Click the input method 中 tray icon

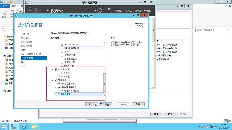pyautogui.click(x=216, y=127)
